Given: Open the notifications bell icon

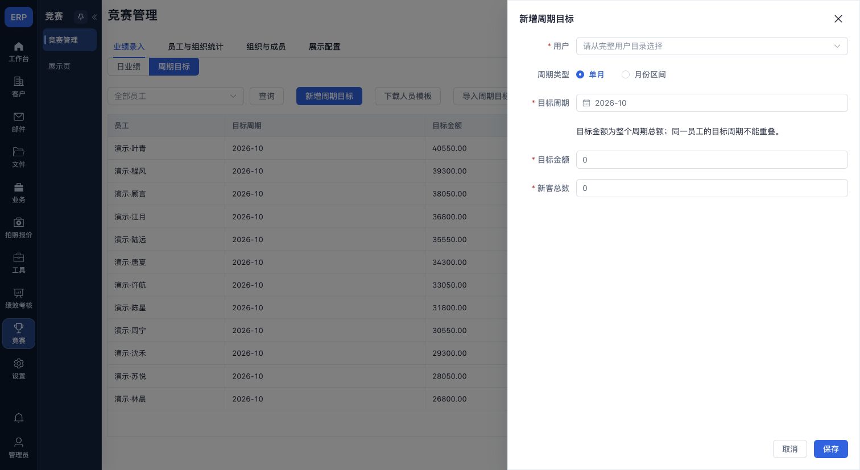Looking at the screenshot, I should click(19, 418).
